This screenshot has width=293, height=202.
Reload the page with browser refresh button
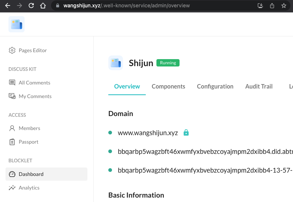(31, 6)
